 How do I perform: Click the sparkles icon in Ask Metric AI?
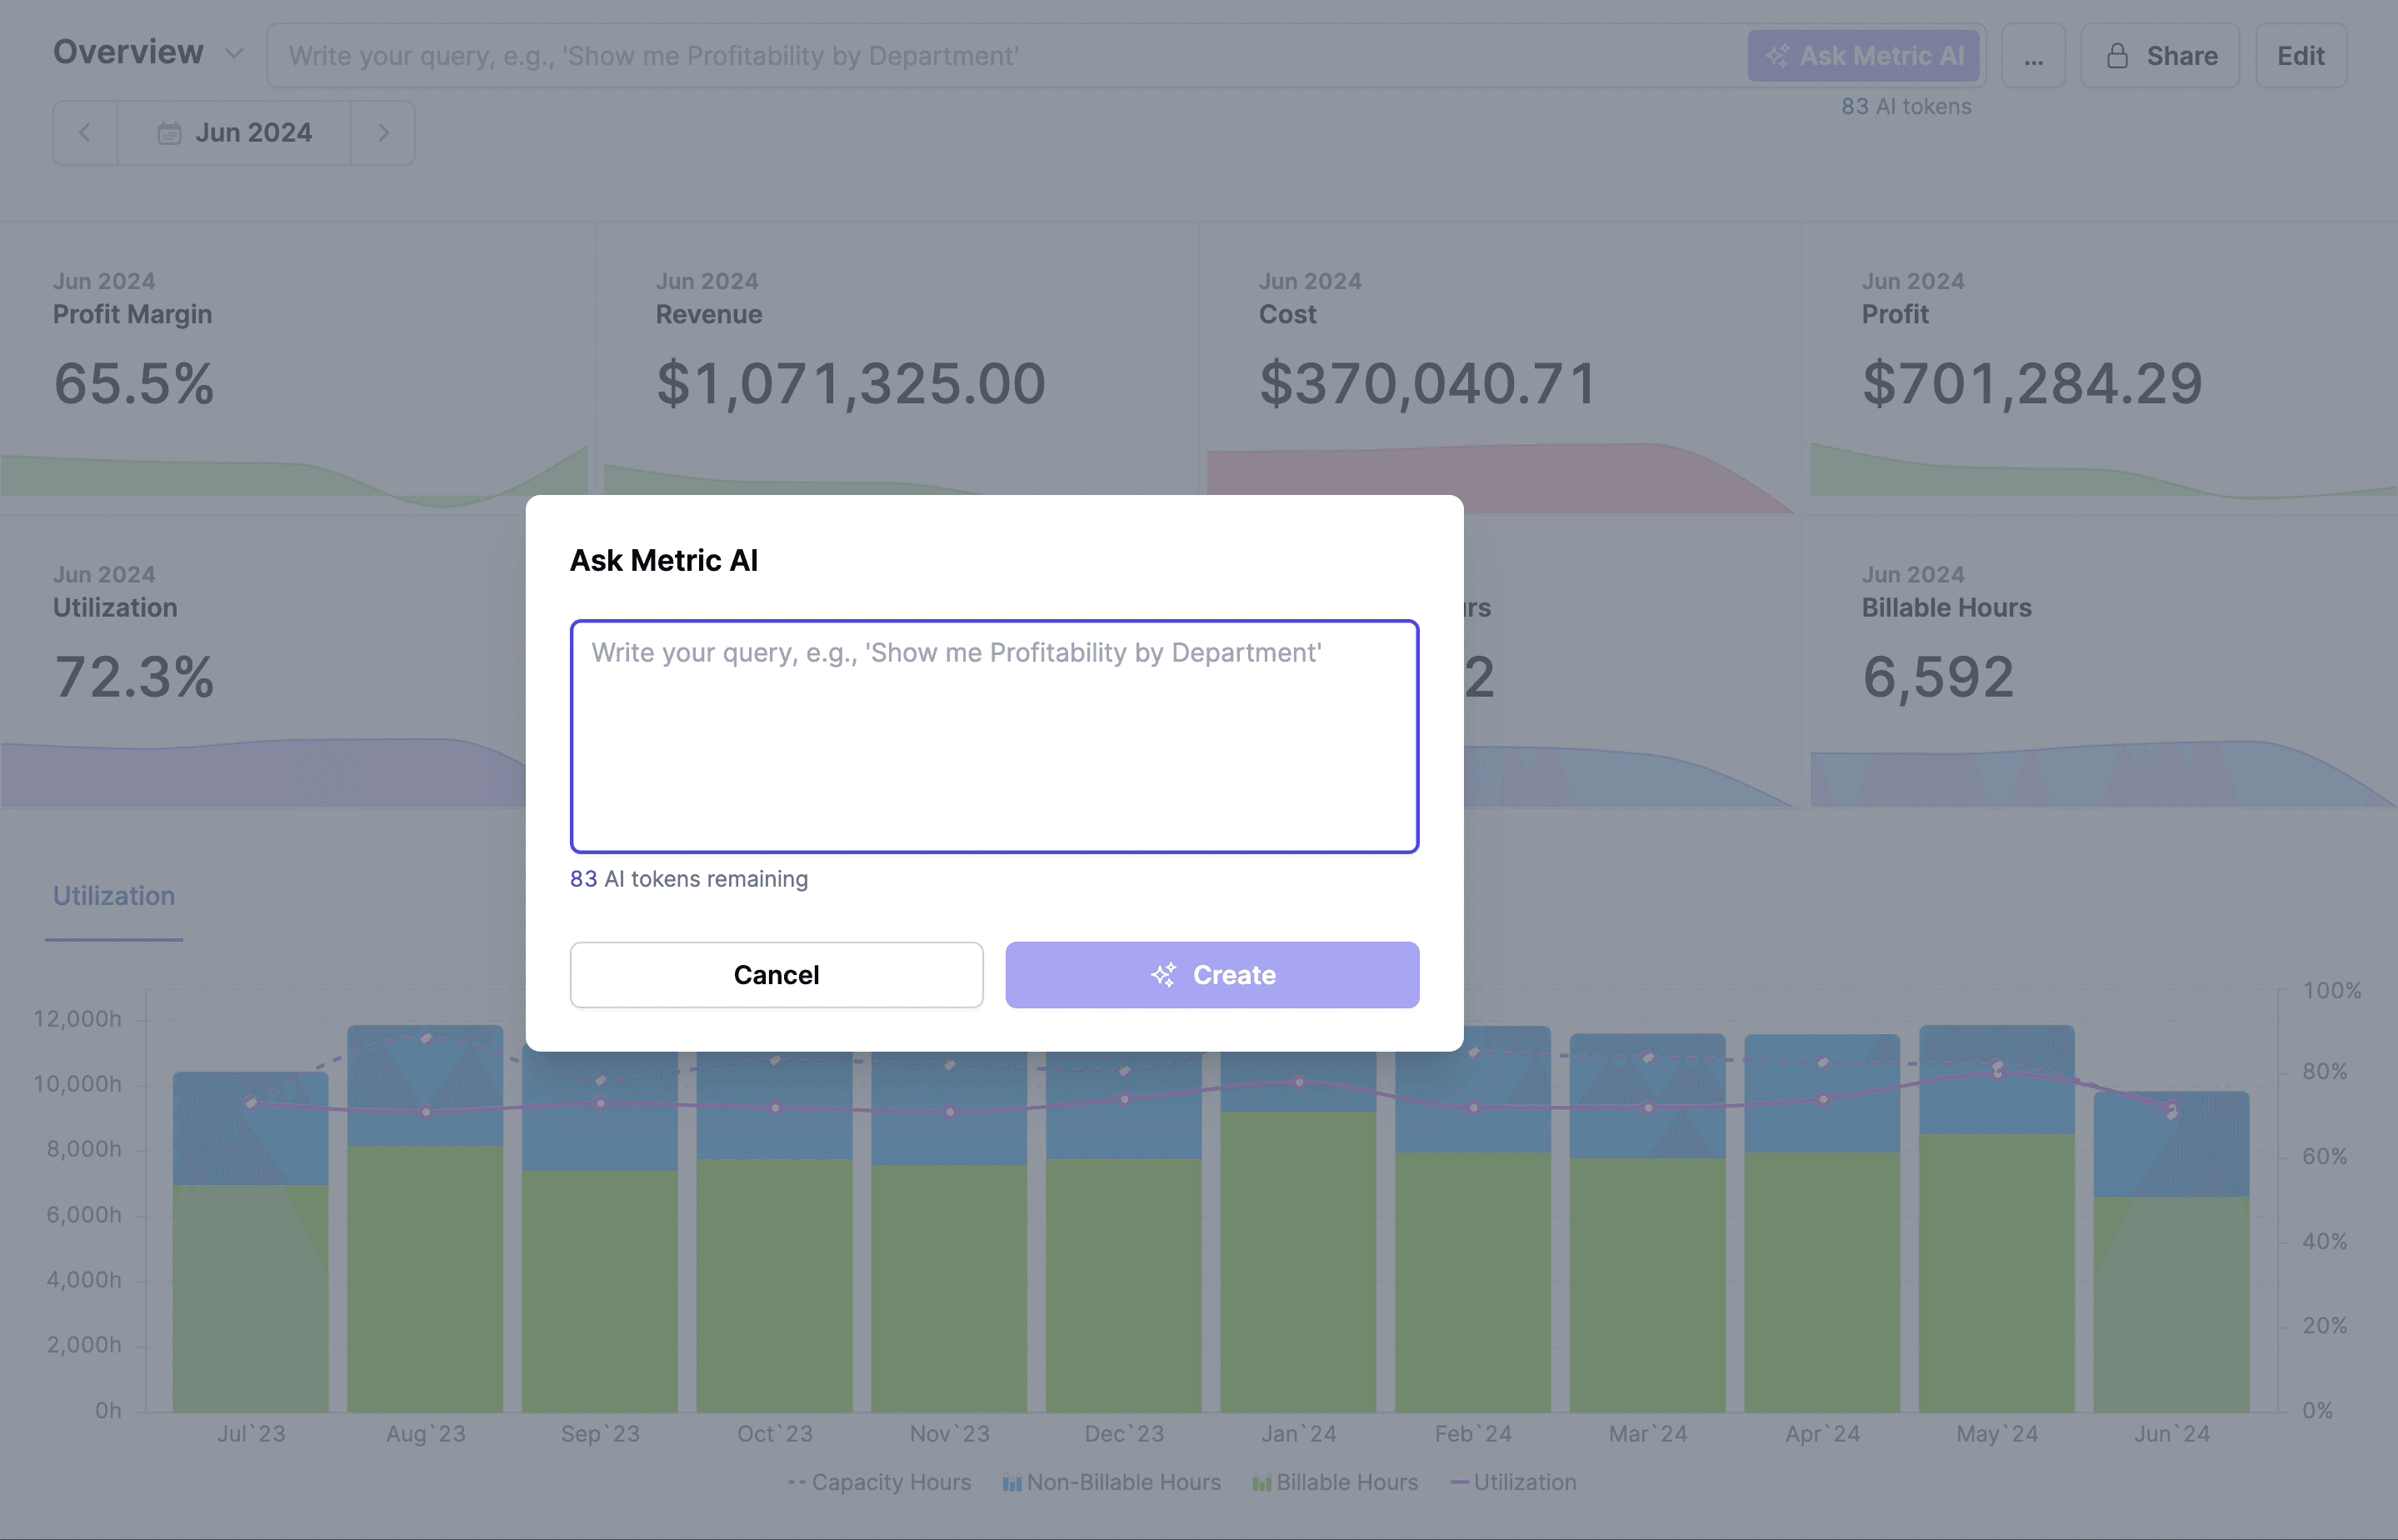point(1778,55)
